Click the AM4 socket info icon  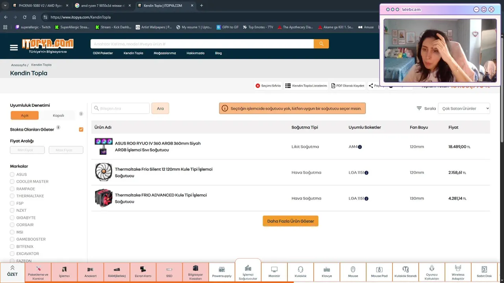point(360,147)
